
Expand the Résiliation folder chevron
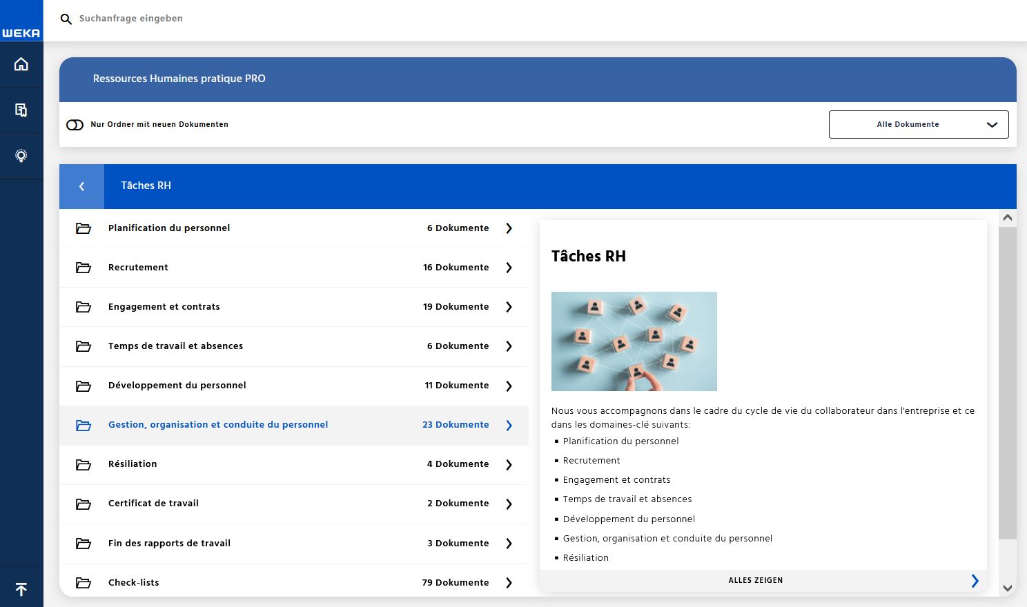(x=509, y=465)
